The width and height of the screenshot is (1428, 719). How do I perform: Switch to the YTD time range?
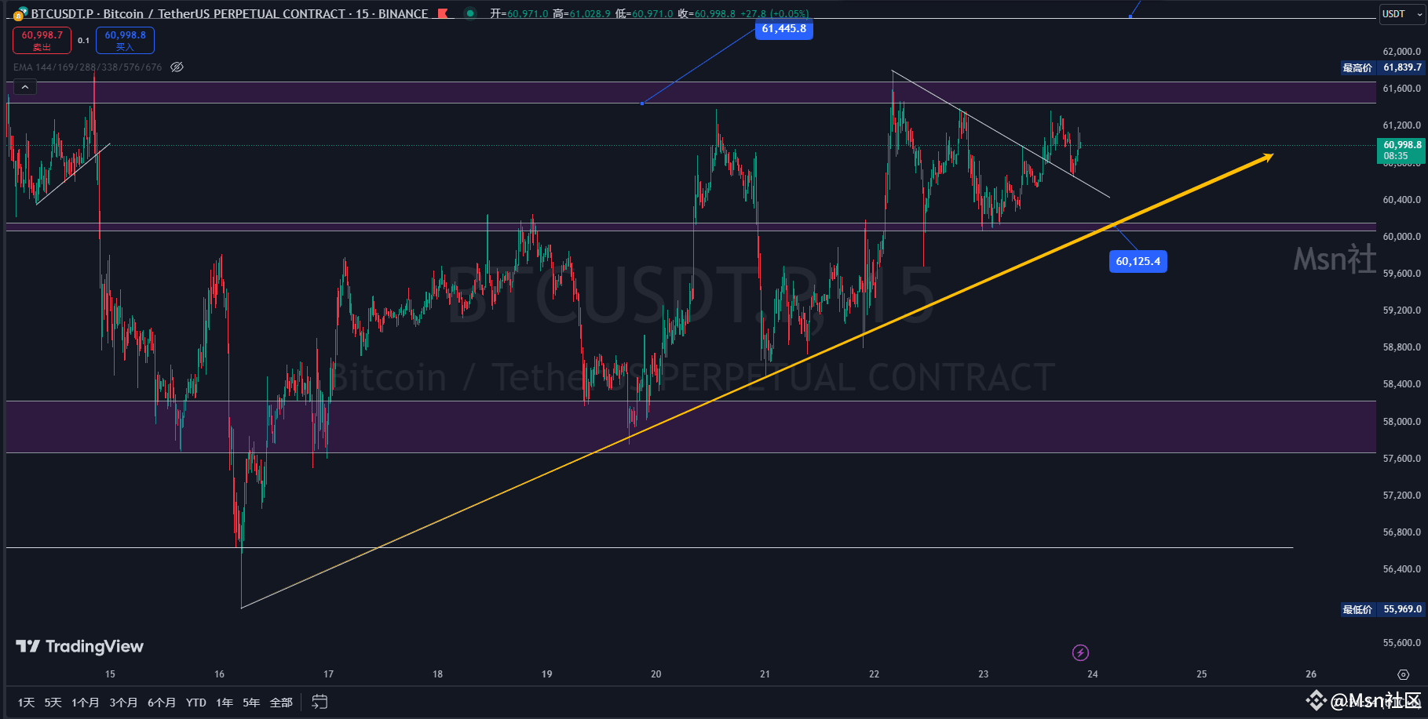[x=195, y=703]
